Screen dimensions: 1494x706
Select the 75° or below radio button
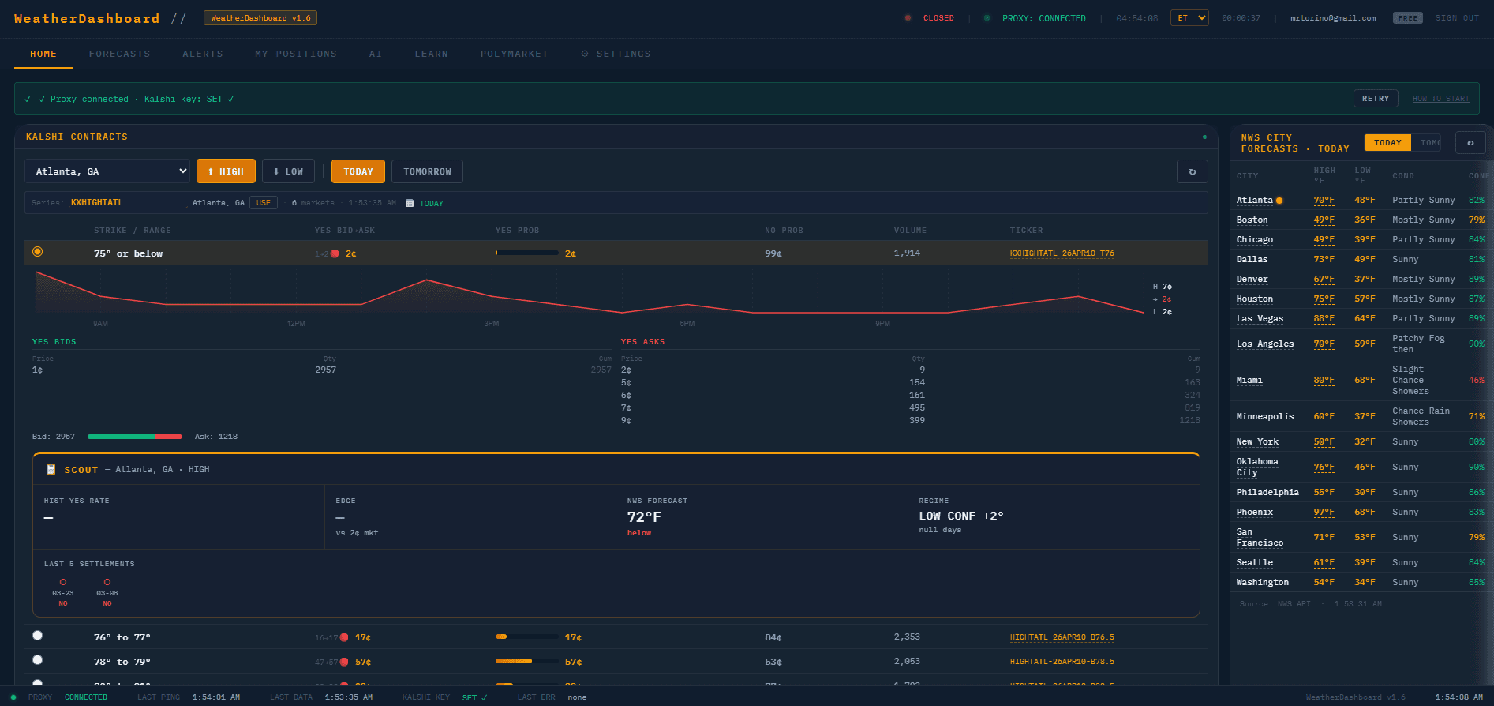(x=37, y=252)
